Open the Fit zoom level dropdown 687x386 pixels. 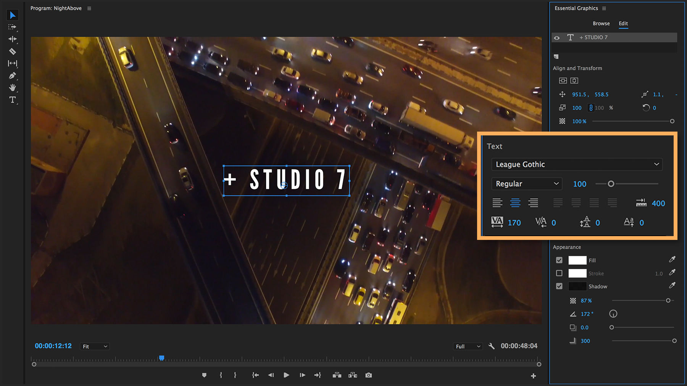click(94, 346)
